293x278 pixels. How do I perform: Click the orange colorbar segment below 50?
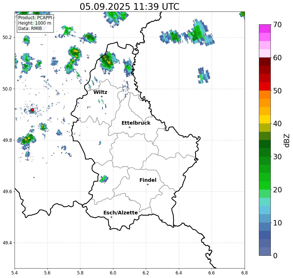265,95
